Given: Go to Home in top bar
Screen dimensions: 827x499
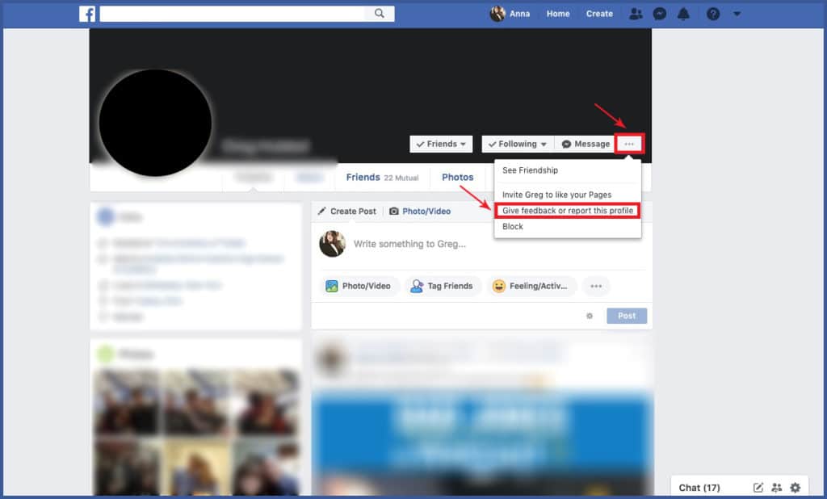Looking at the screenshot, I should tap(558, 14).
